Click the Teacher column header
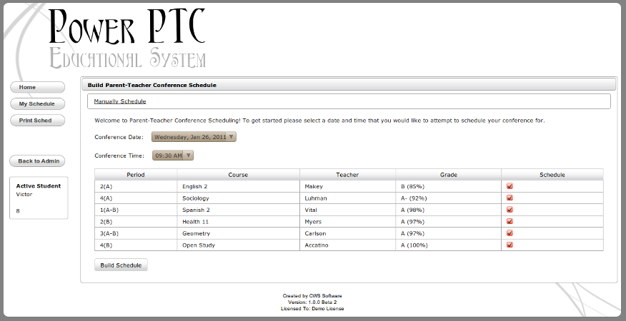626x321 pixels. click(347, 175)
